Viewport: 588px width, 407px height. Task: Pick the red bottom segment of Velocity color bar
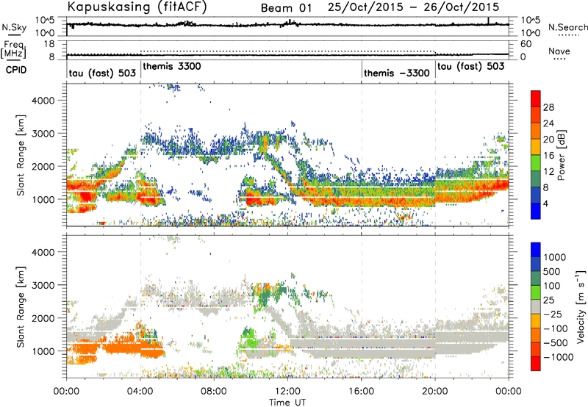536,364
